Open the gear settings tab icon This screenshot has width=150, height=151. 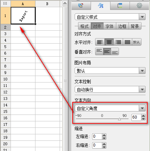coord(139,5)
